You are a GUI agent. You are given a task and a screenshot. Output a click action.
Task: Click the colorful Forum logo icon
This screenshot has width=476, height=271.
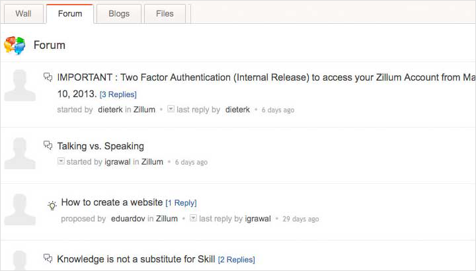15,45
